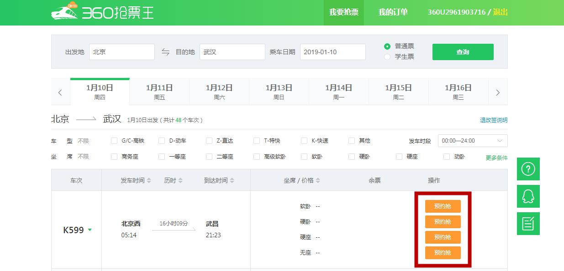Swap 出发地 and 目的地 with exchange arrows
Viewport: 564px width, 271px height.
(166, 51)
